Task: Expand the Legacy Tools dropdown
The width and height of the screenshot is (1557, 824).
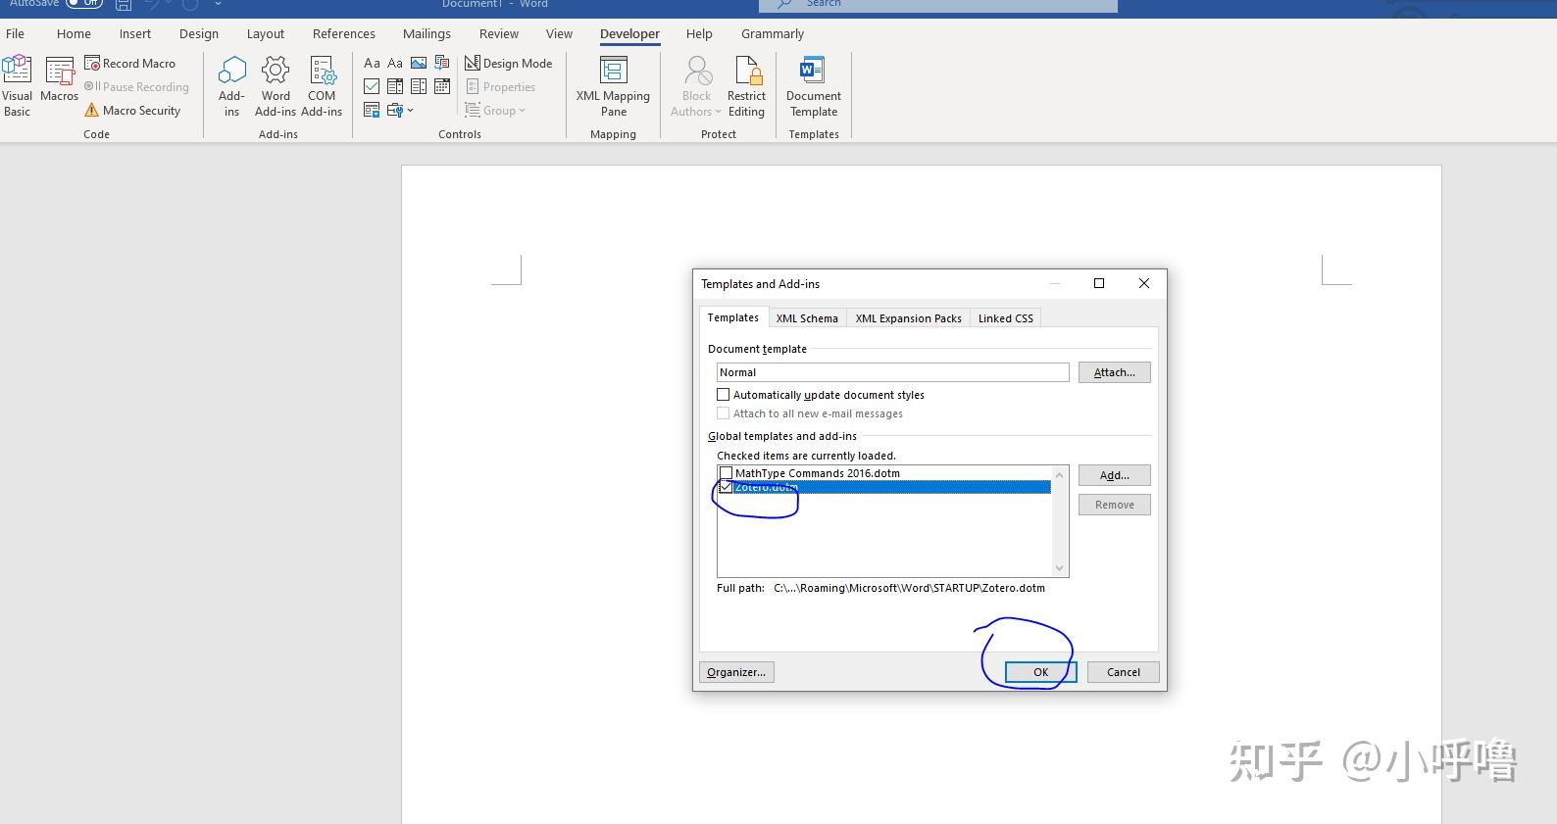Action: pos(400,110)
